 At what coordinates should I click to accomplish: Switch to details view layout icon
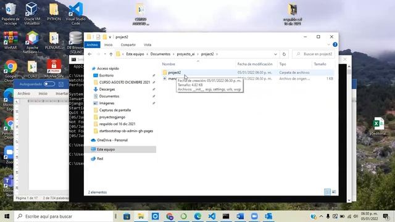327,192
